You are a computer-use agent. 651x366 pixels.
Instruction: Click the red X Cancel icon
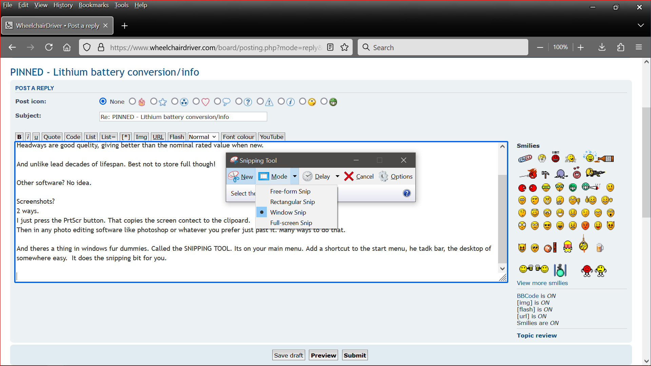tap(349, 176)
